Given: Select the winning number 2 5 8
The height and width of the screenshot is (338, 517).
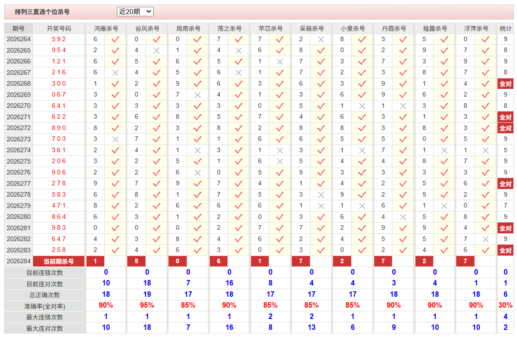Looking at the screenshot, I should click(59, 250).
